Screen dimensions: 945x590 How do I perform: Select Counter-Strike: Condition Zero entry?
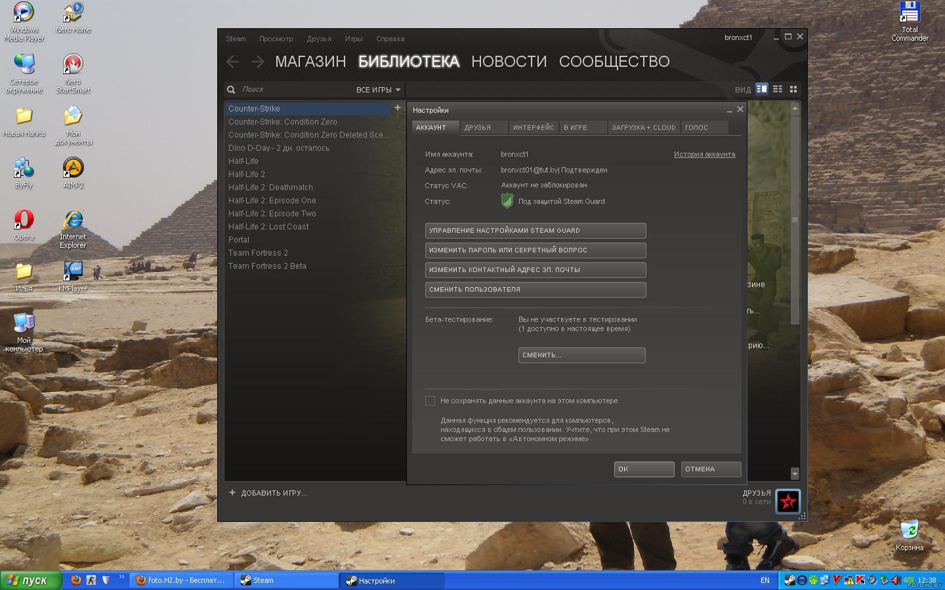tap(307, 122)
